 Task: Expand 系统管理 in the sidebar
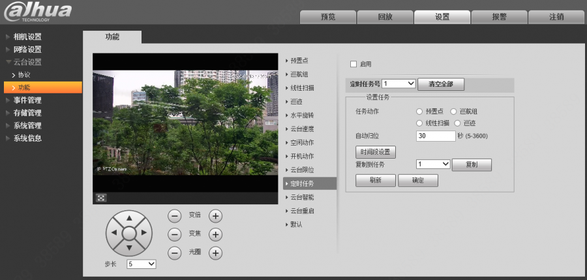coord(27,125)
